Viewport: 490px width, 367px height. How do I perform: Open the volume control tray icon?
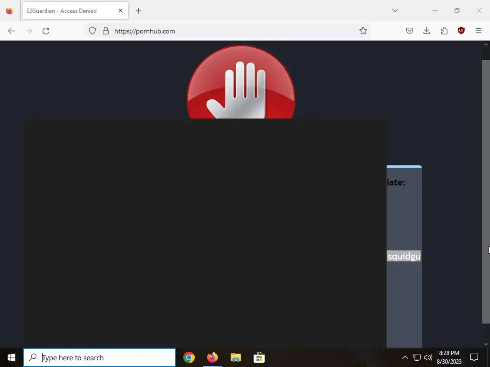[x=428, y=357]
